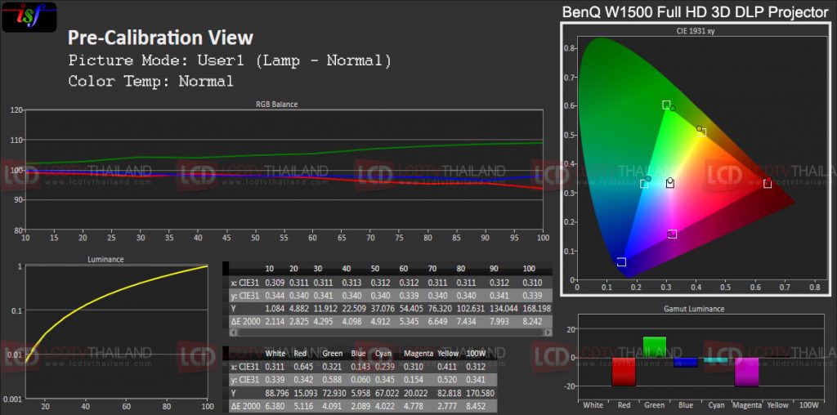Click the blue target square on CIE diagram
This screenshot has height=415, width=837.
(x=621, y=262)
